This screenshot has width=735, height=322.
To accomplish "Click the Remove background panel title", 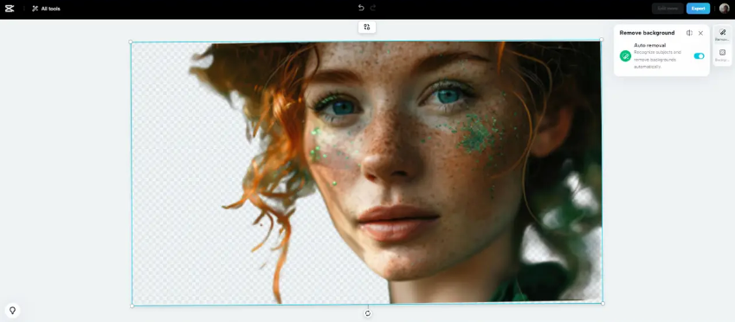I will pyautogui.click(x=647, y=33).
